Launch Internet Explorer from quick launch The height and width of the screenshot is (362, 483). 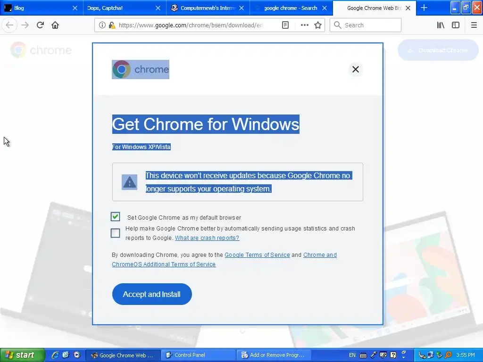(55, 355)
